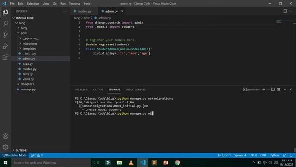
Task: Open the terminal launch profile dropdown arrow
Action: click(x=267, y=90)
